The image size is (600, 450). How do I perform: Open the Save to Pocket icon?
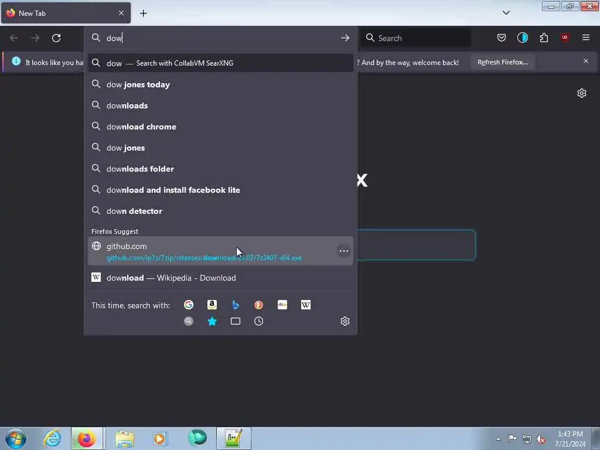502,37
